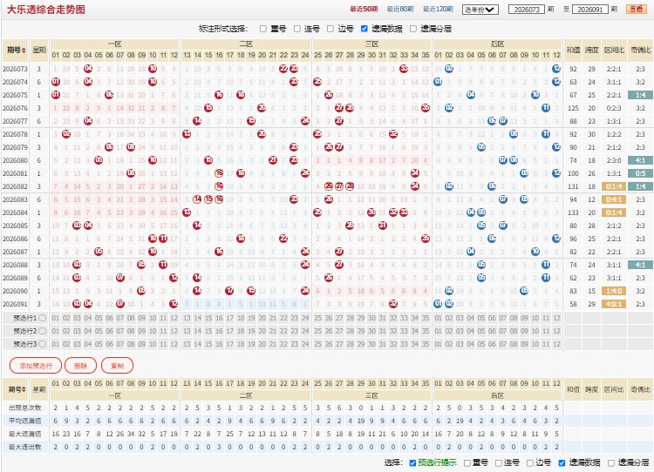The height and width of the screenshot is (472, 654).
Task: Sort by 期号 in the top table header
Action: (16, 50)
